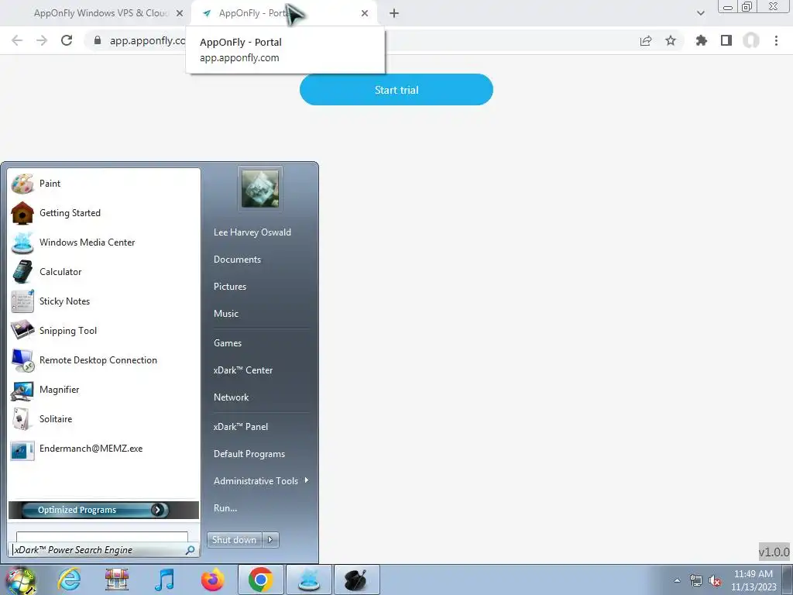The image size is (793, 595).
Task: Start the Snipping Tool
Action: click(x=104, y=330)
